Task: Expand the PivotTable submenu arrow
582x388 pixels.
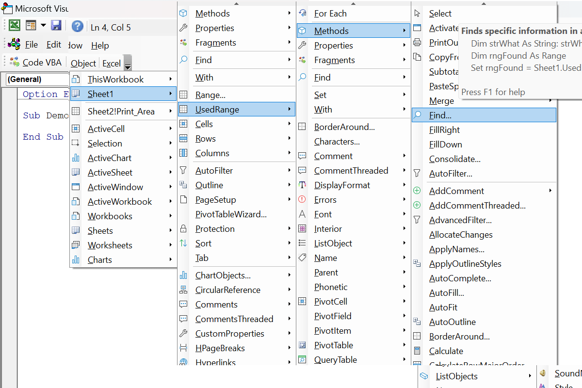Action: click(x=404, y=345)
